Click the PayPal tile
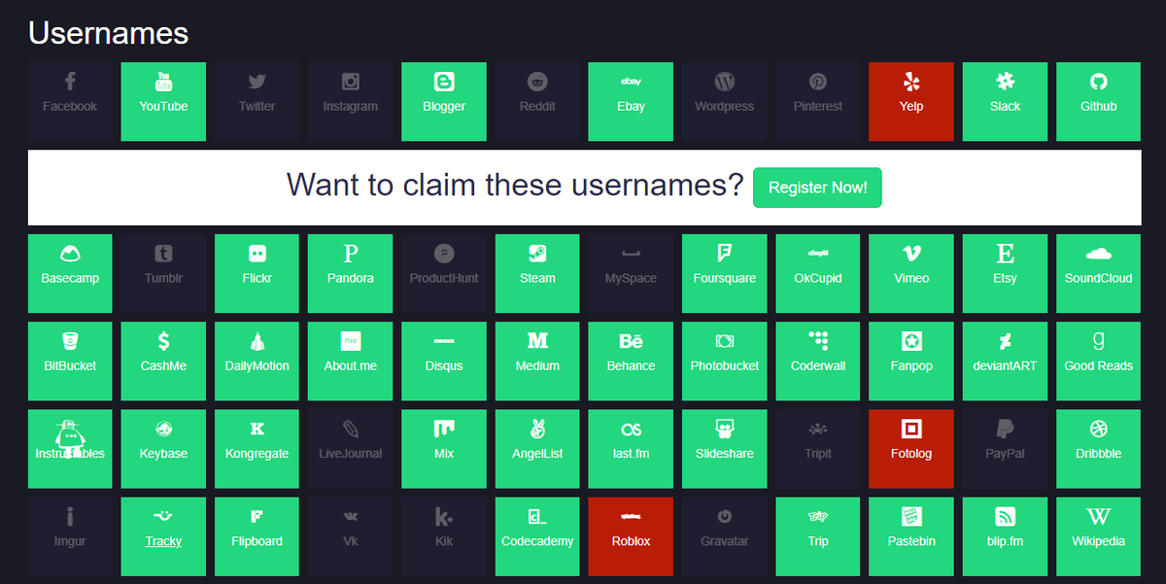 [x=1005, y=449]
